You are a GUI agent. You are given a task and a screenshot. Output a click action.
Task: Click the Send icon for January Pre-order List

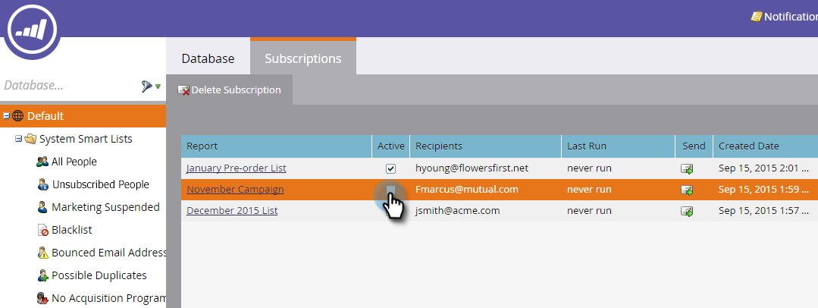(688, 168)
